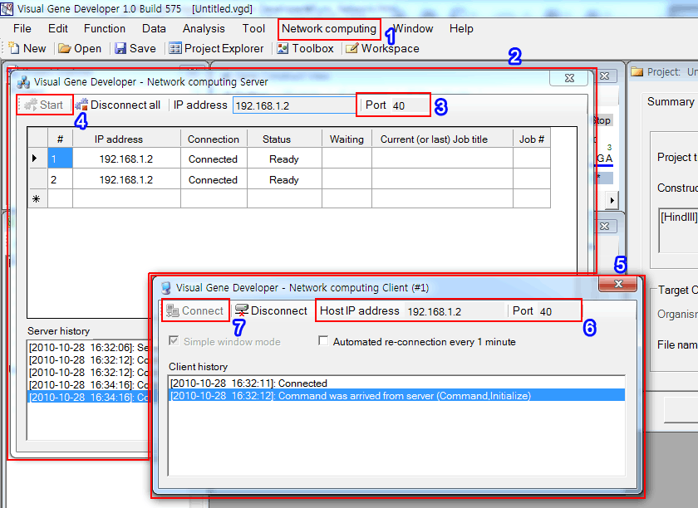
Task: Click the Ready status cell in row 1
Action: pos(284,159)
